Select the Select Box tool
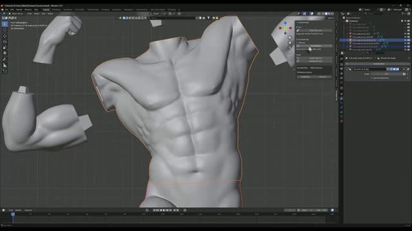 click(5, 24)
